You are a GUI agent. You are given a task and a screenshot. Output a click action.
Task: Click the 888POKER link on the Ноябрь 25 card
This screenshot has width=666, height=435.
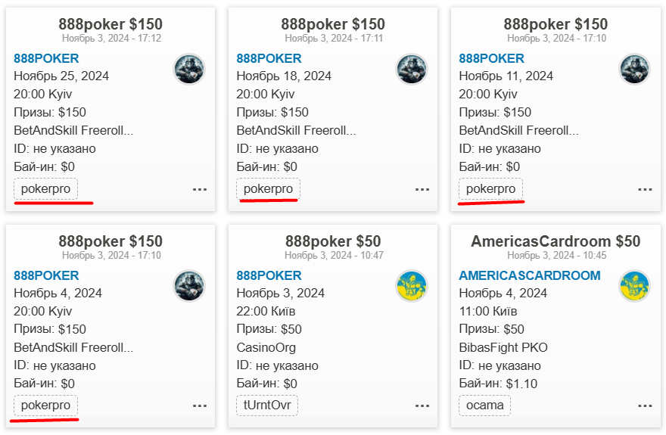point(46,58)
